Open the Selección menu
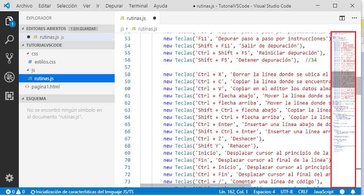 67,6
